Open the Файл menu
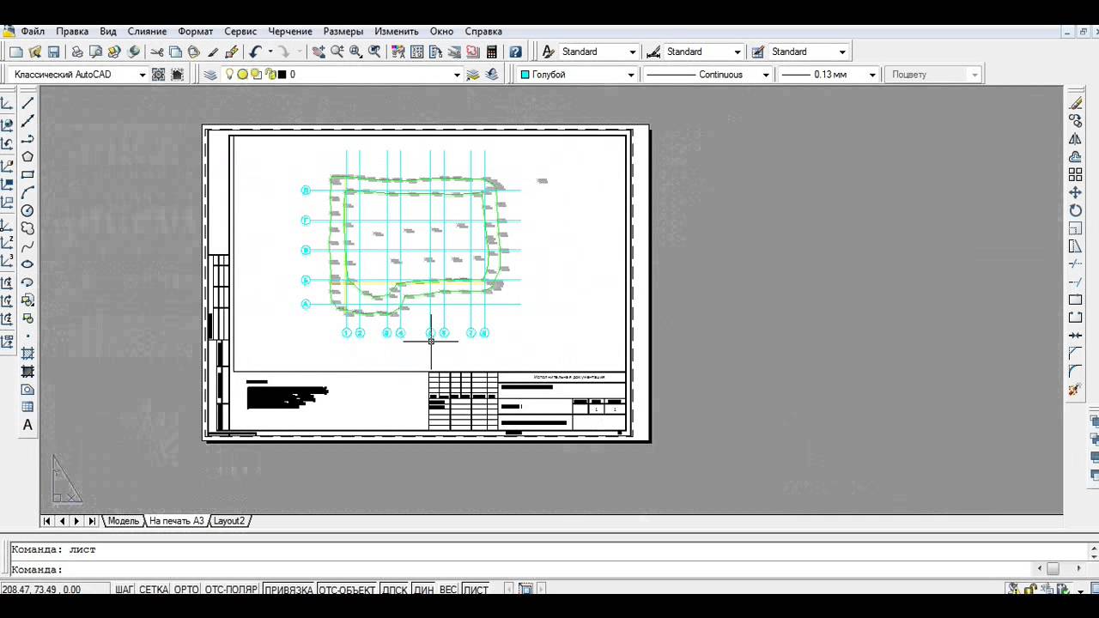 tap(33, 31)
